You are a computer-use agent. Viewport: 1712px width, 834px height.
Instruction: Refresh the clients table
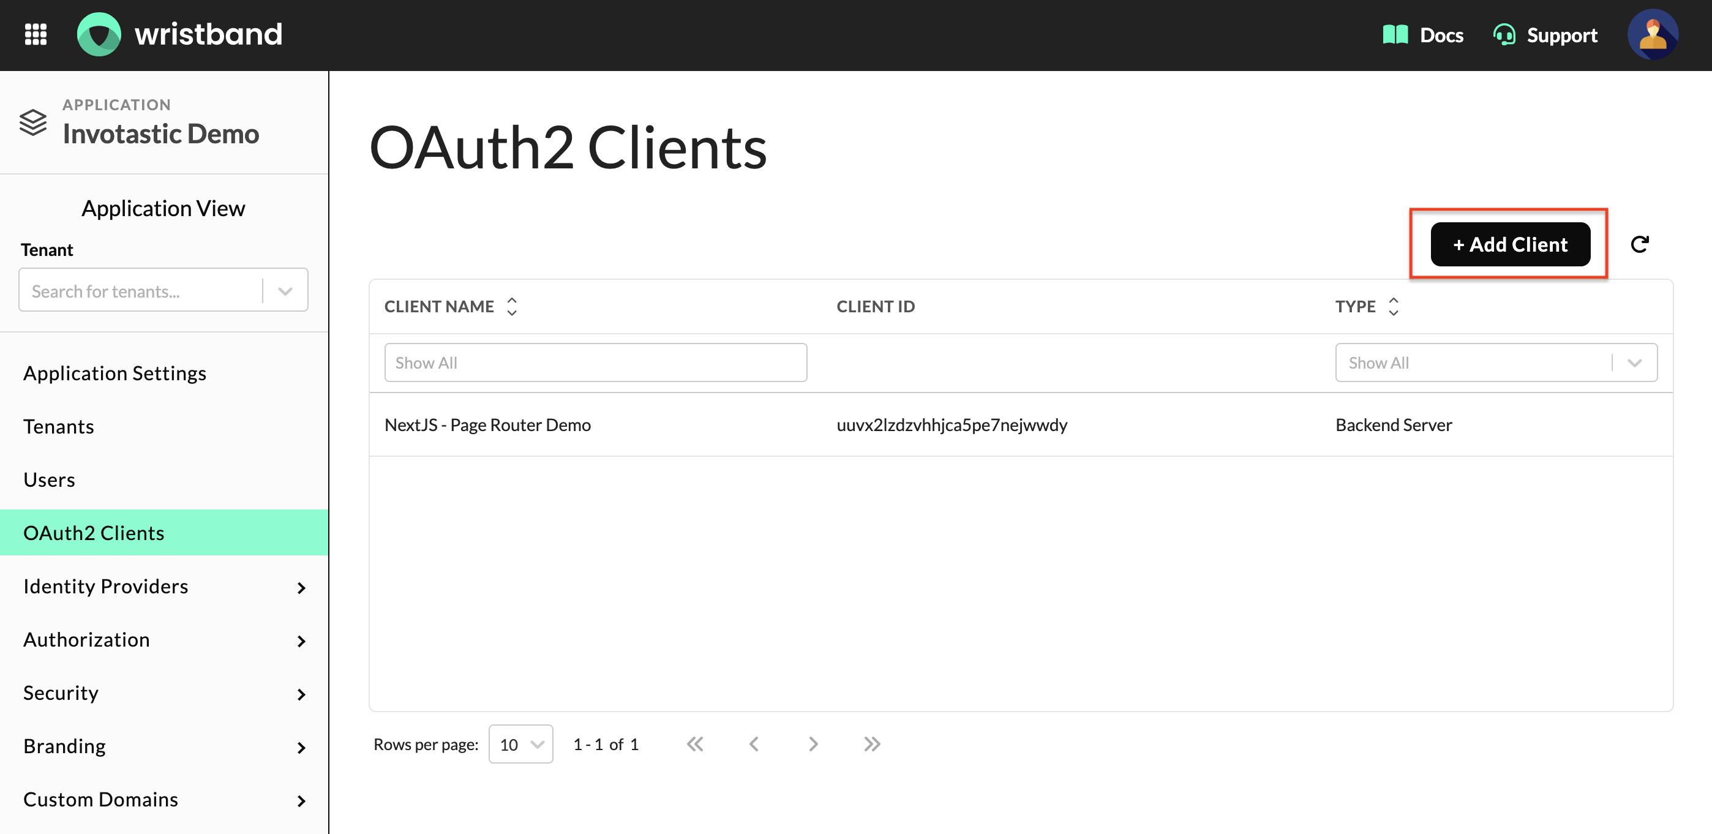pyautogui.click(x=1640, y=244)
